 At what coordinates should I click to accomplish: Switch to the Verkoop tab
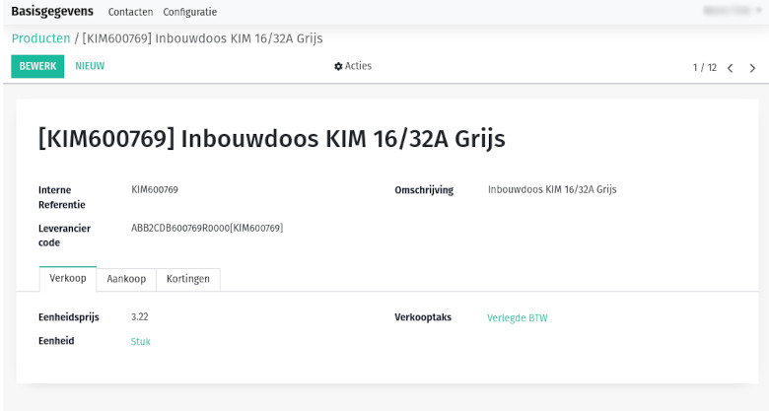click(68, 279)
